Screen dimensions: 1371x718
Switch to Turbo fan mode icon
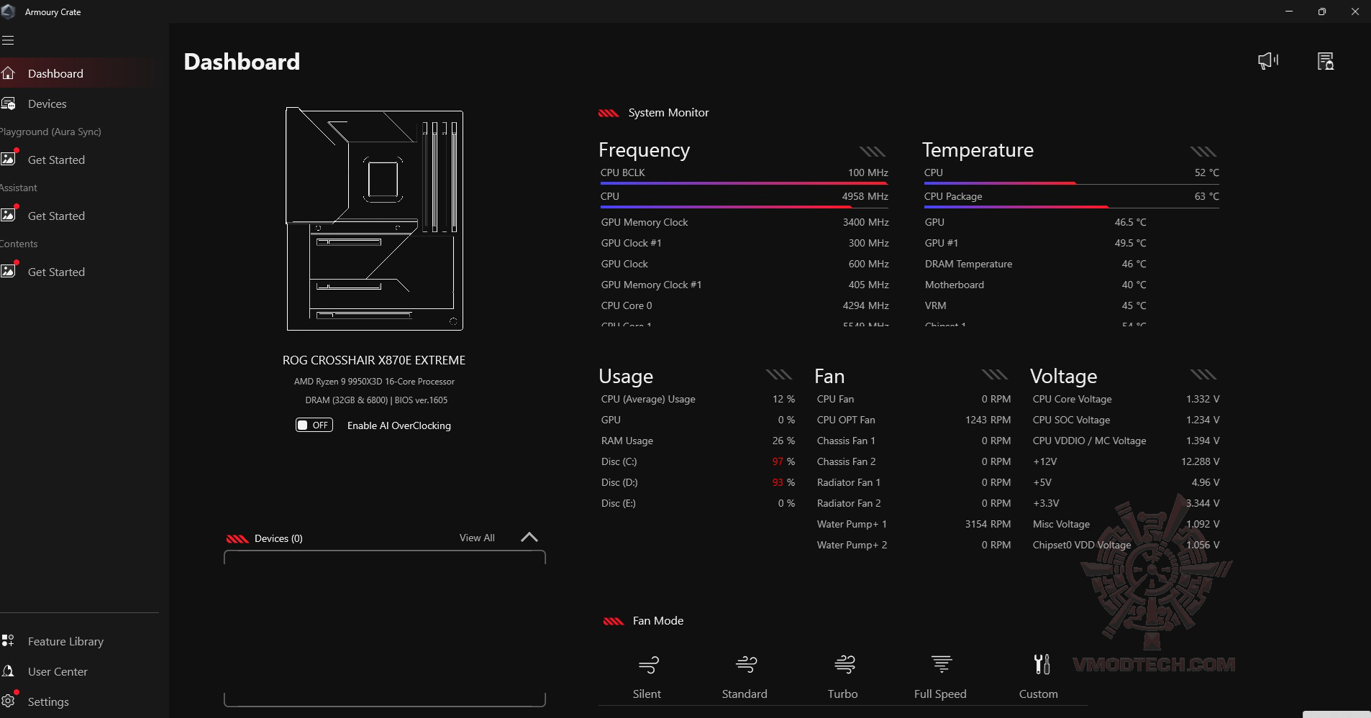pyautogui.click(x=844, y=664)
